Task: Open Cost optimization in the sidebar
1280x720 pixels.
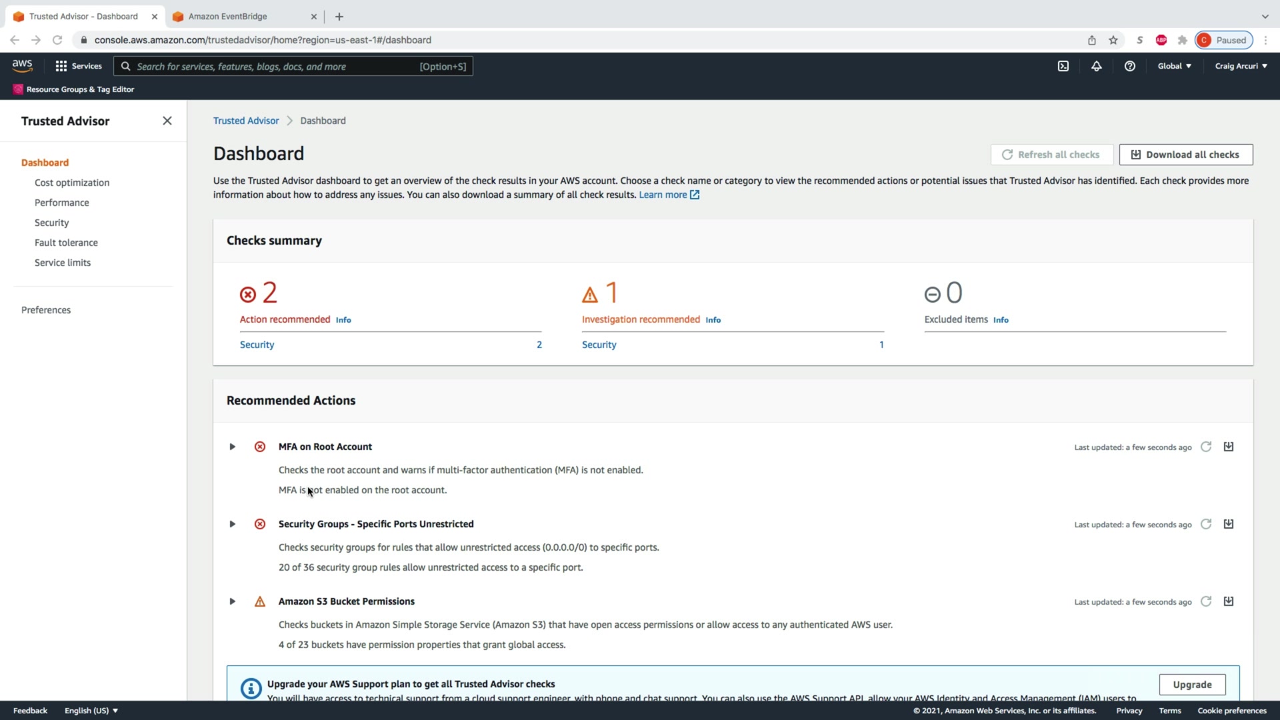Action: [x=72, y=183]
